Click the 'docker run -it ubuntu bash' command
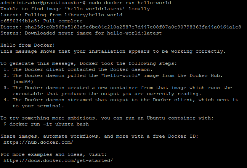This screenshot has width=247, height=168. point(49,124)
